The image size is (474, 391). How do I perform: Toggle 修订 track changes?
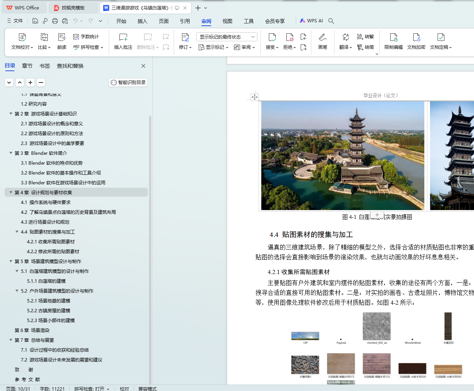(185, 37)
